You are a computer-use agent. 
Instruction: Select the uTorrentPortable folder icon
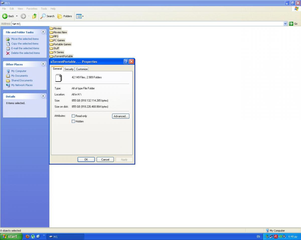(x=51, y=56)
